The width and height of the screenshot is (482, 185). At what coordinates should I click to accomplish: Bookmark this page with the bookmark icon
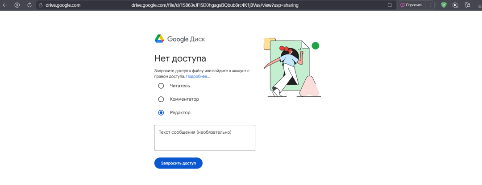[x=390, y=5]
